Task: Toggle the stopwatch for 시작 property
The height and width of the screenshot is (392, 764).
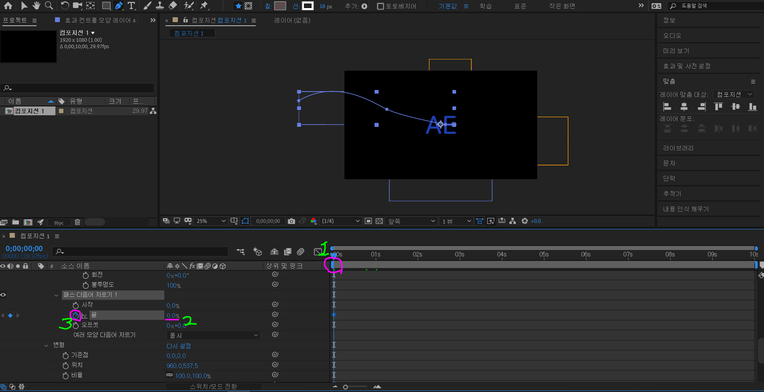Action: coord(75,305)
